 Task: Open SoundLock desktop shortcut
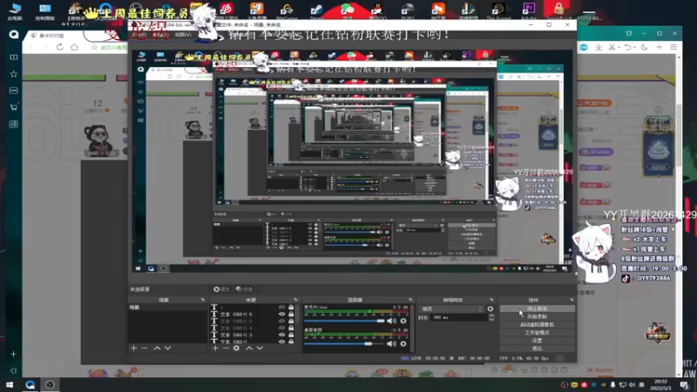(558, 10)
